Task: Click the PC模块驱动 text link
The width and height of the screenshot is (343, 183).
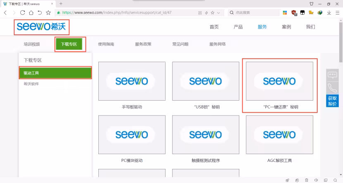Action: [132, 160]
